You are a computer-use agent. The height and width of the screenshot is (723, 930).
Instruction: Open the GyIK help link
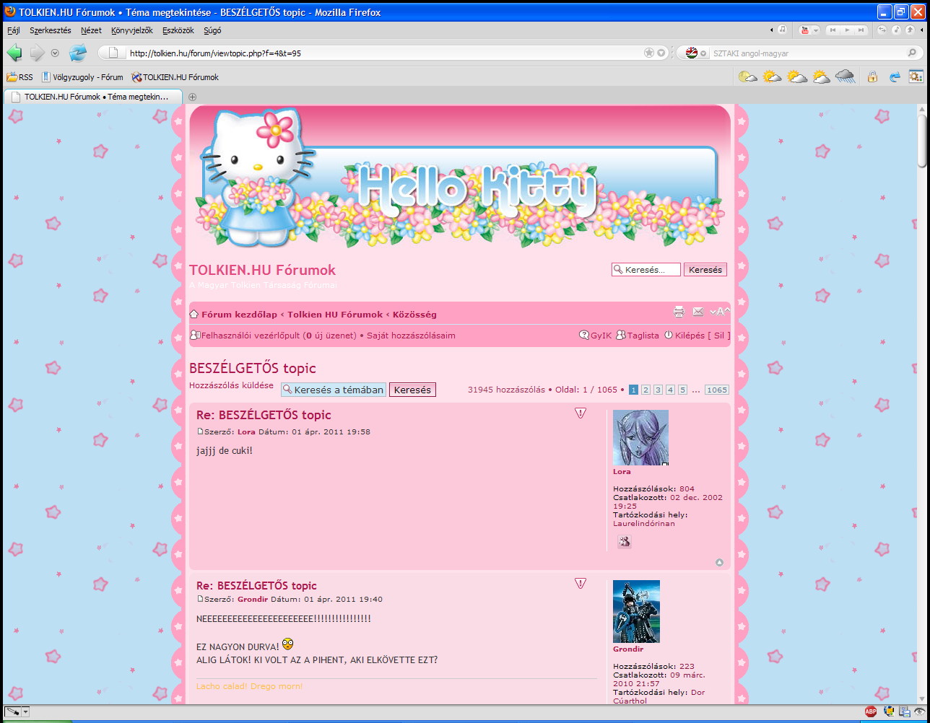point(596,336)
